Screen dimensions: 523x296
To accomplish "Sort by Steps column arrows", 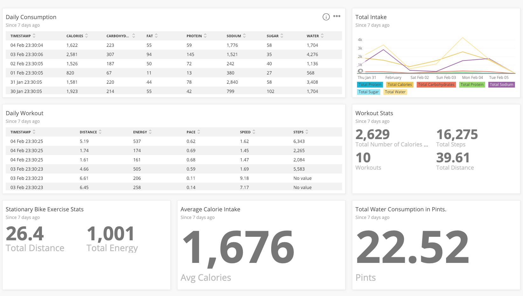I will click(307, 132).
